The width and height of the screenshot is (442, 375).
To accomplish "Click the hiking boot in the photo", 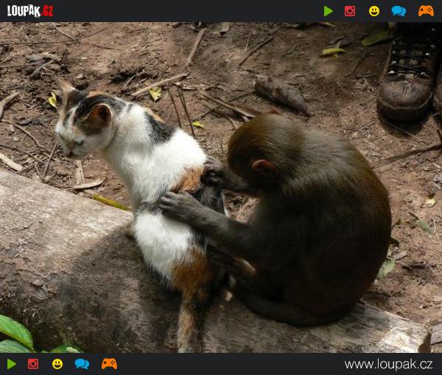I will (413, 74).
